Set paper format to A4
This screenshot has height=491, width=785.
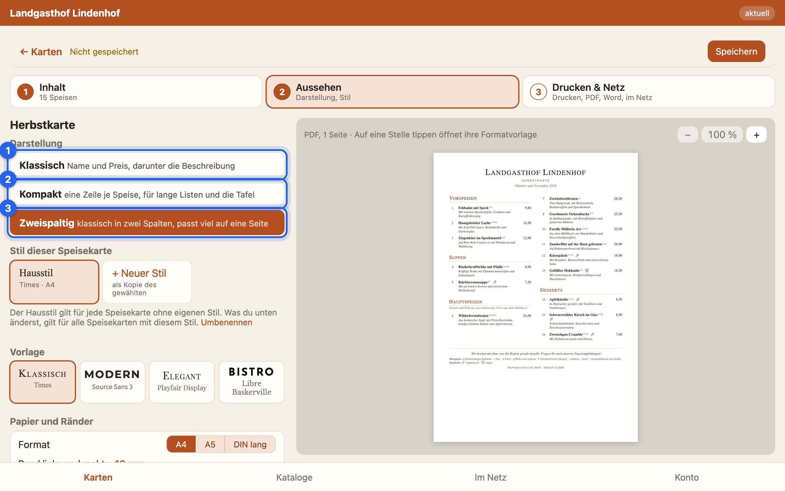coord(181,444)
